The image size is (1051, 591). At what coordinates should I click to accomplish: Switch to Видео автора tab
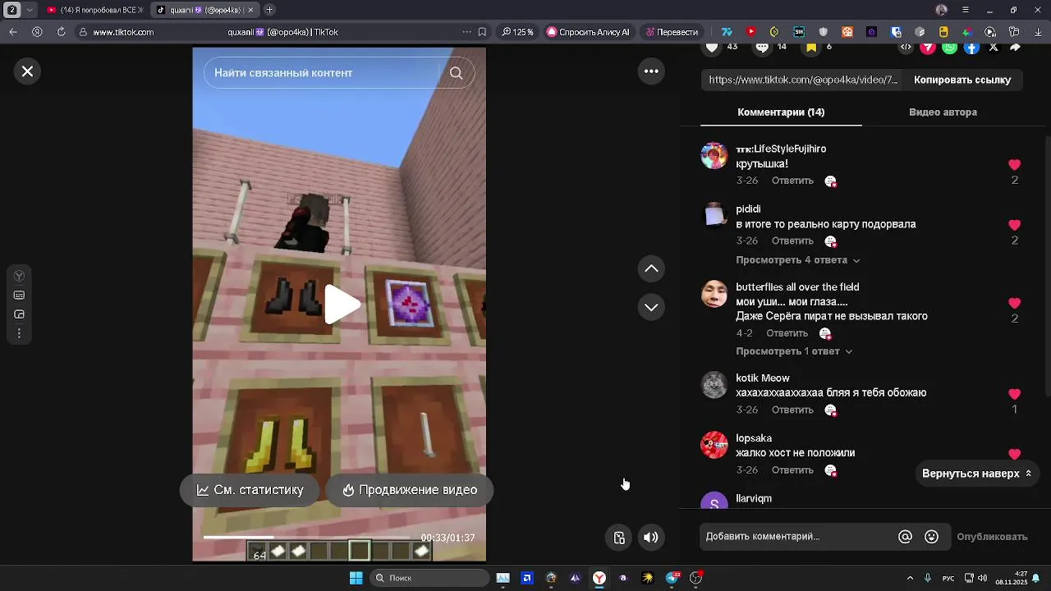pos(943,112)
